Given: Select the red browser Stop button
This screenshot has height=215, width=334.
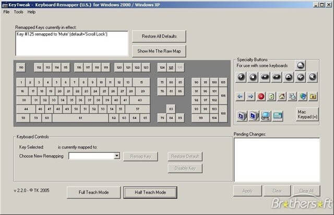Looking at the screenshot, I should click(x=261, y=97).
